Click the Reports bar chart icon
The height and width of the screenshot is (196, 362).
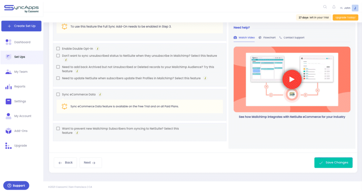[9, 86]
